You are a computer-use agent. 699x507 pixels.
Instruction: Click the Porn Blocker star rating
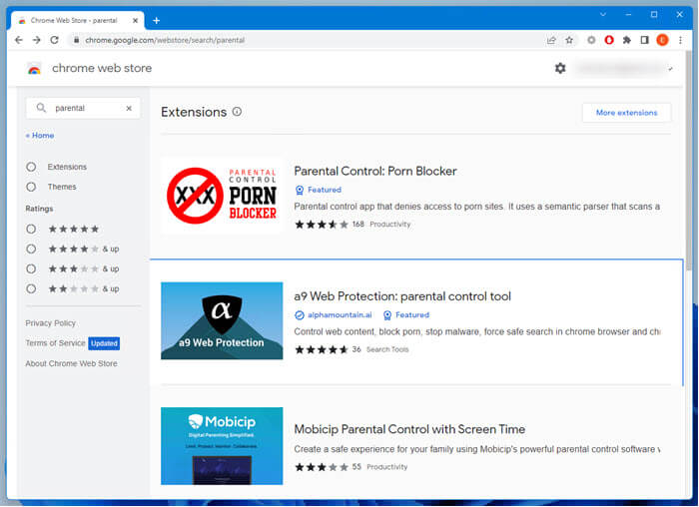322,225
